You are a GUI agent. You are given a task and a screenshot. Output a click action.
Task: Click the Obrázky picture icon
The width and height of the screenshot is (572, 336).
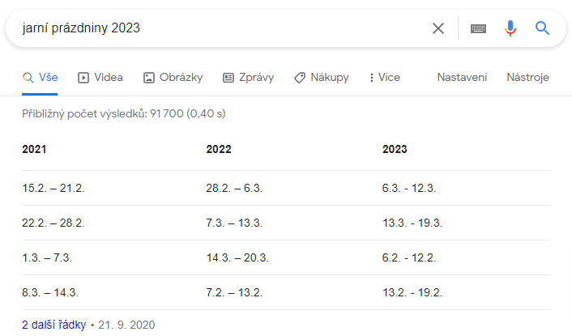coord(149,78)
